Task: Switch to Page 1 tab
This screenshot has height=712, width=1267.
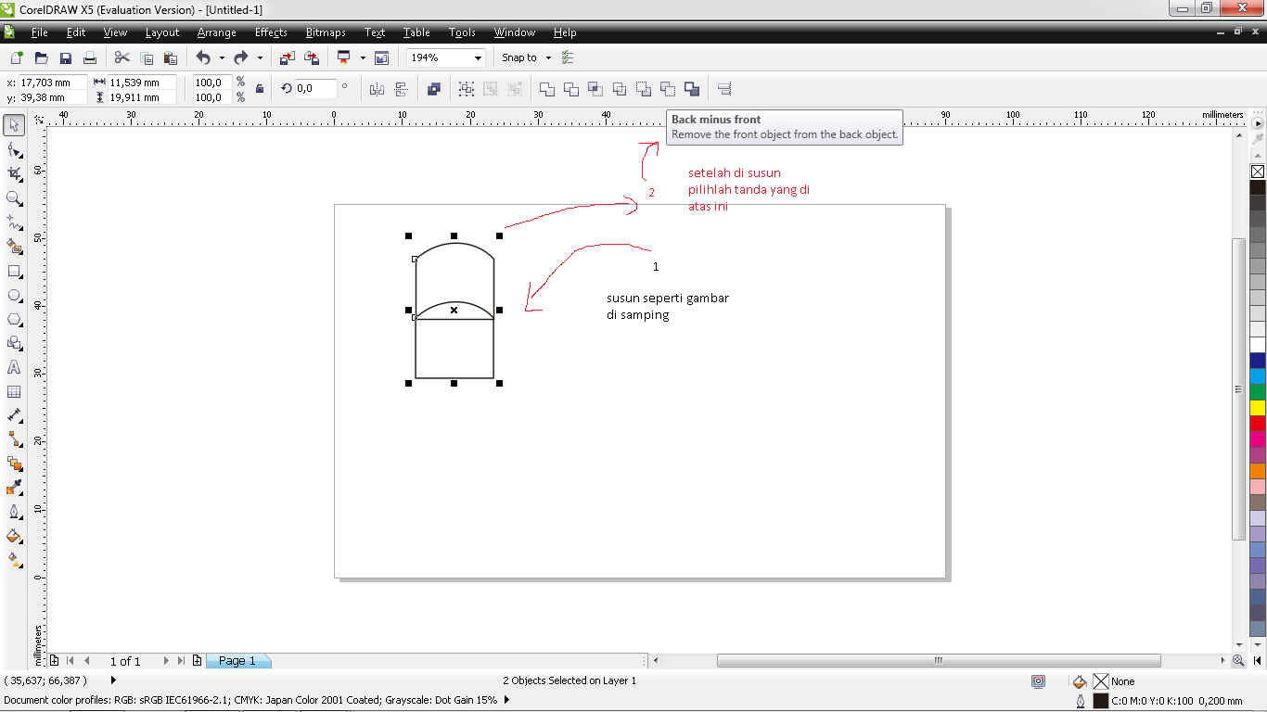Action: [237, 661]
